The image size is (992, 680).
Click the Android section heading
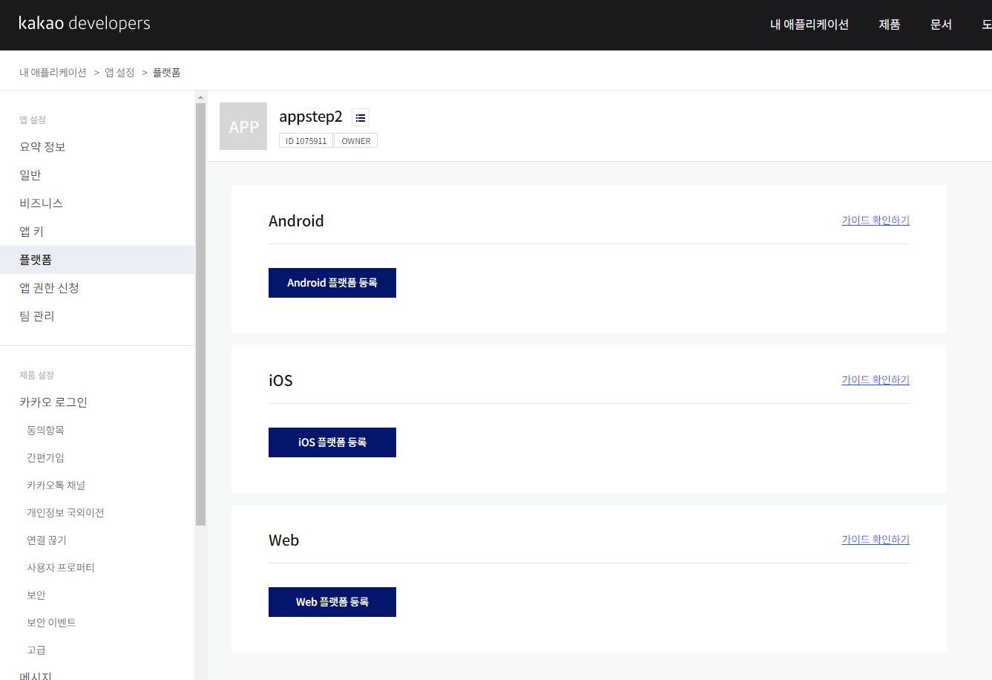(x=296, y=221)
